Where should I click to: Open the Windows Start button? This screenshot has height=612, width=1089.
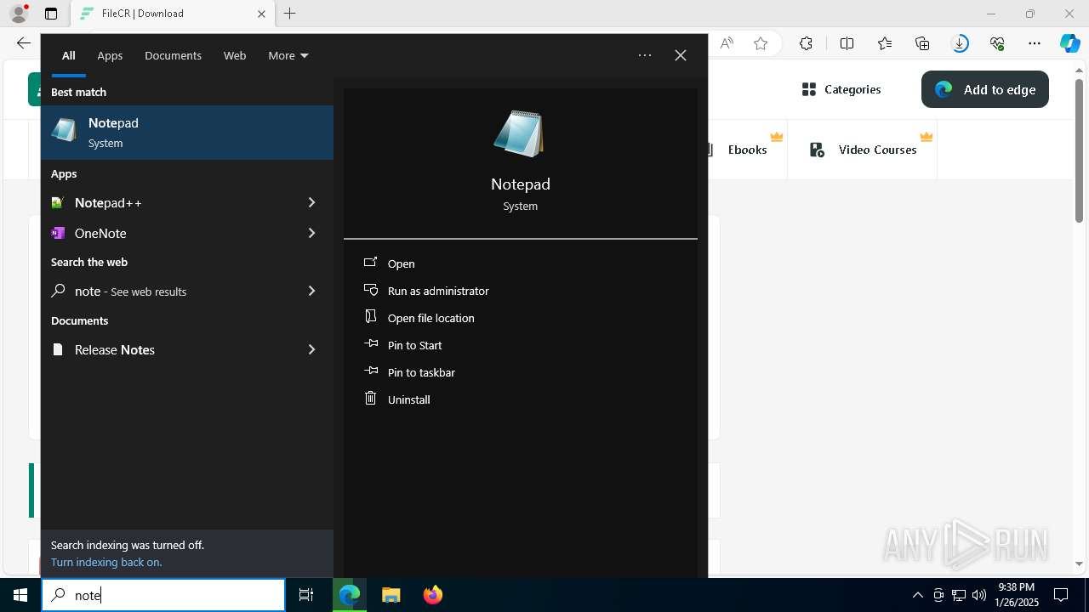click(20, 595)
